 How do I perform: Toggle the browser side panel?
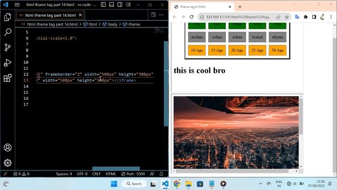tap(314, 17)
